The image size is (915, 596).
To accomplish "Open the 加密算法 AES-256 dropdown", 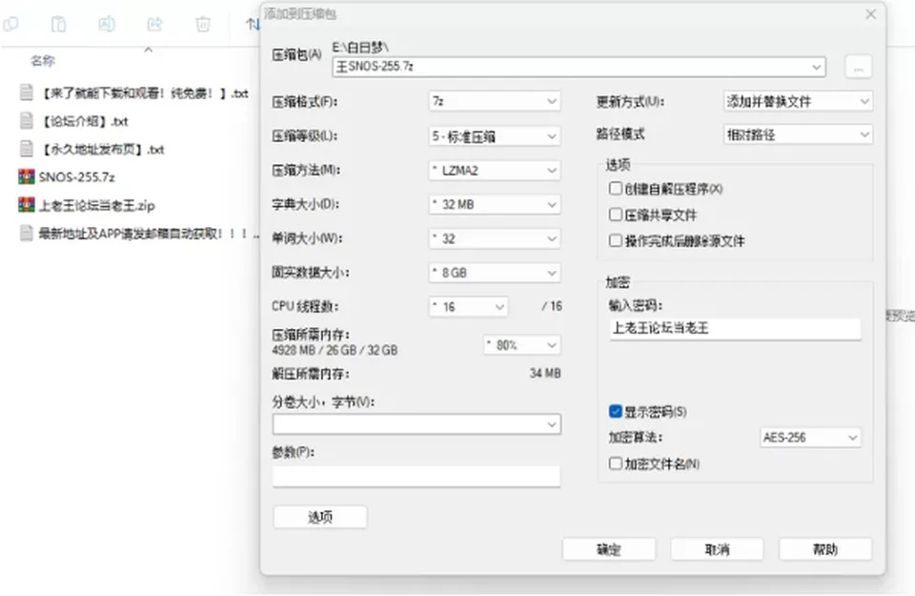I will click(810, 437).
